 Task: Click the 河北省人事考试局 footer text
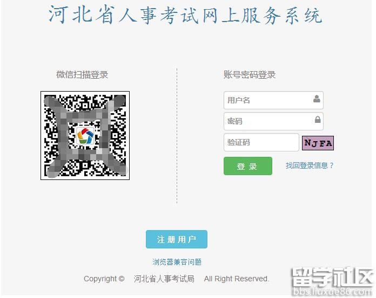click(x=164, y=279)
